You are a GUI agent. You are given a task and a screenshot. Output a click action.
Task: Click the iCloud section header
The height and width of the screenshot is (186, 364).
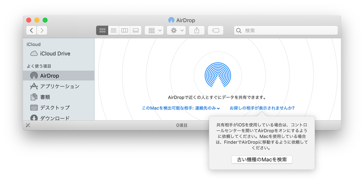(33, 45)
